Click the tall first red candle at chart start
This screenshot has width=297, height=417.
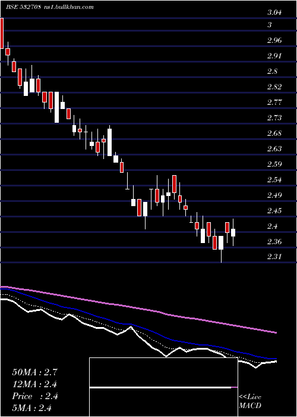coord(2,33)
